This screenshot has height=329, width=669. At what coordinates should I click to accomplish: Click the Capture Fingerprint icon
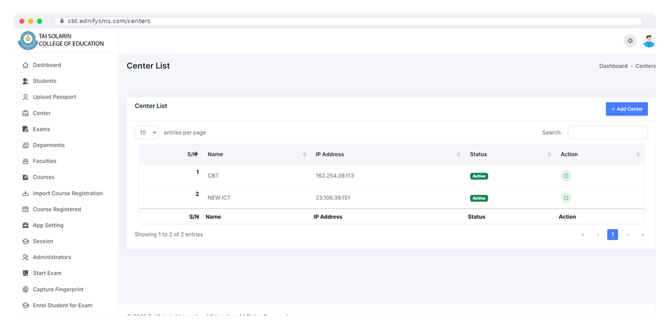tap(25, 290)
